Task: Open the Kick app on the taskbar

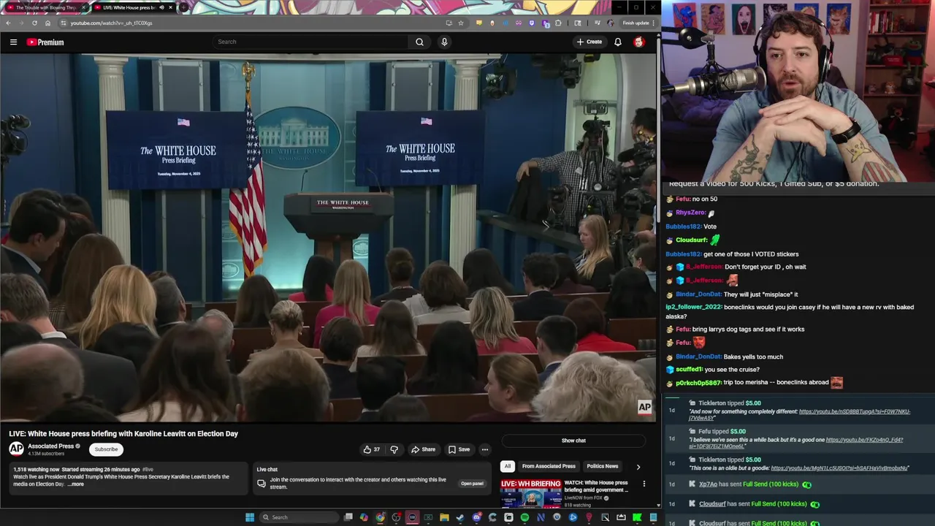Action: coord(637,517)
